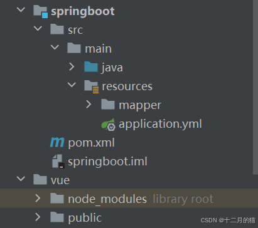Expand the node_modules folder chevron
The image size is (258, 228).
coord(38,198)
